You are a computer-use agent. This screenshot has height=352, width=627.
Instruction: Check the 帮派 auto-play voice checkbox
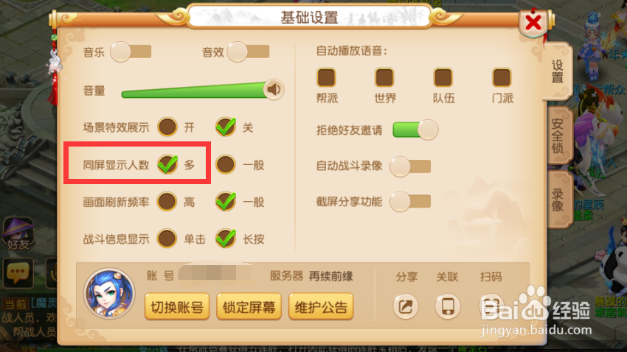(x=326, y=77)
